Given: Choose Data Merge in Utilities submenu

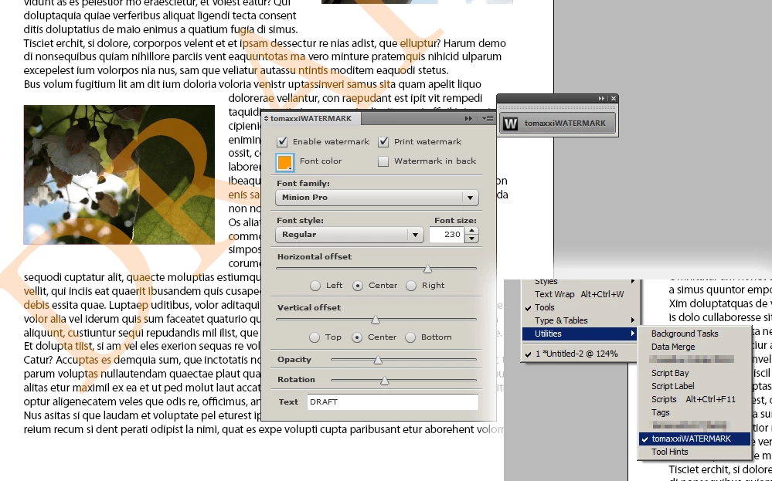Looking at the screenshot, I should [x=695, y=347].
